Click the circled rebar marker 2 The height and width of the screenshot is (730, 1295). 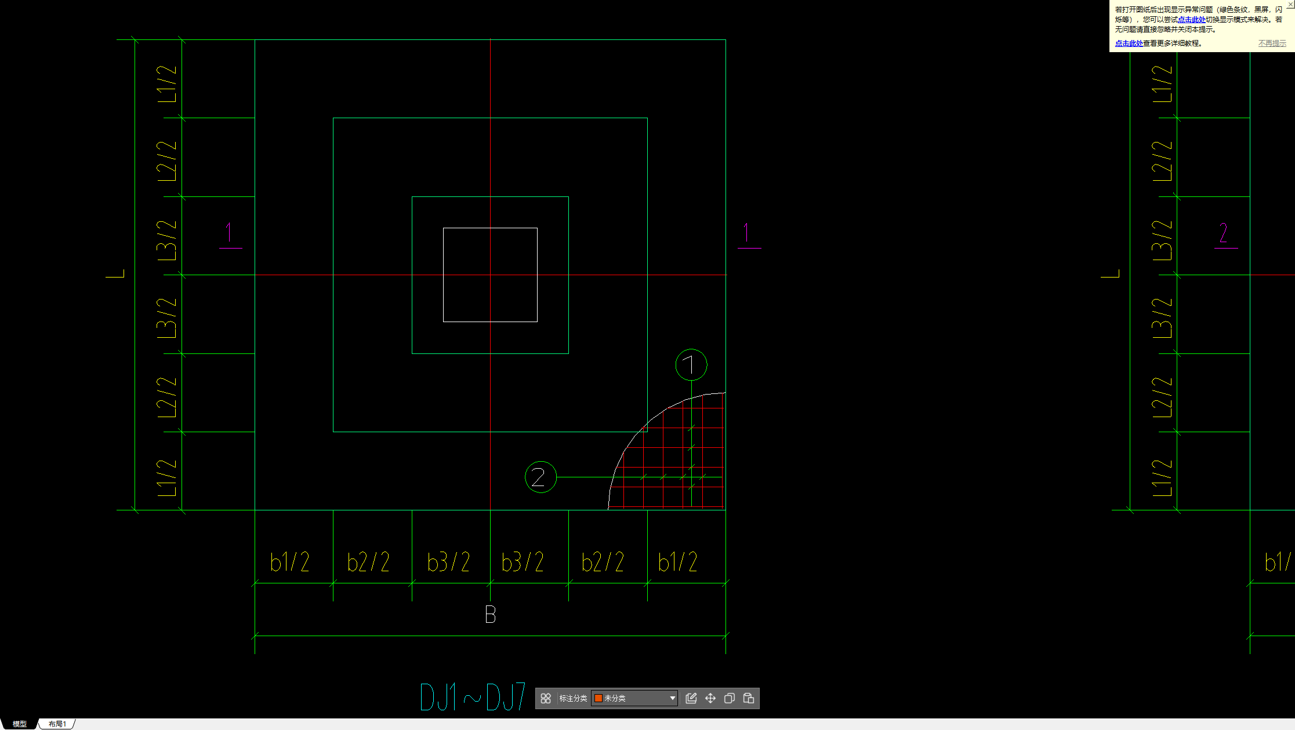coord(541,477)
